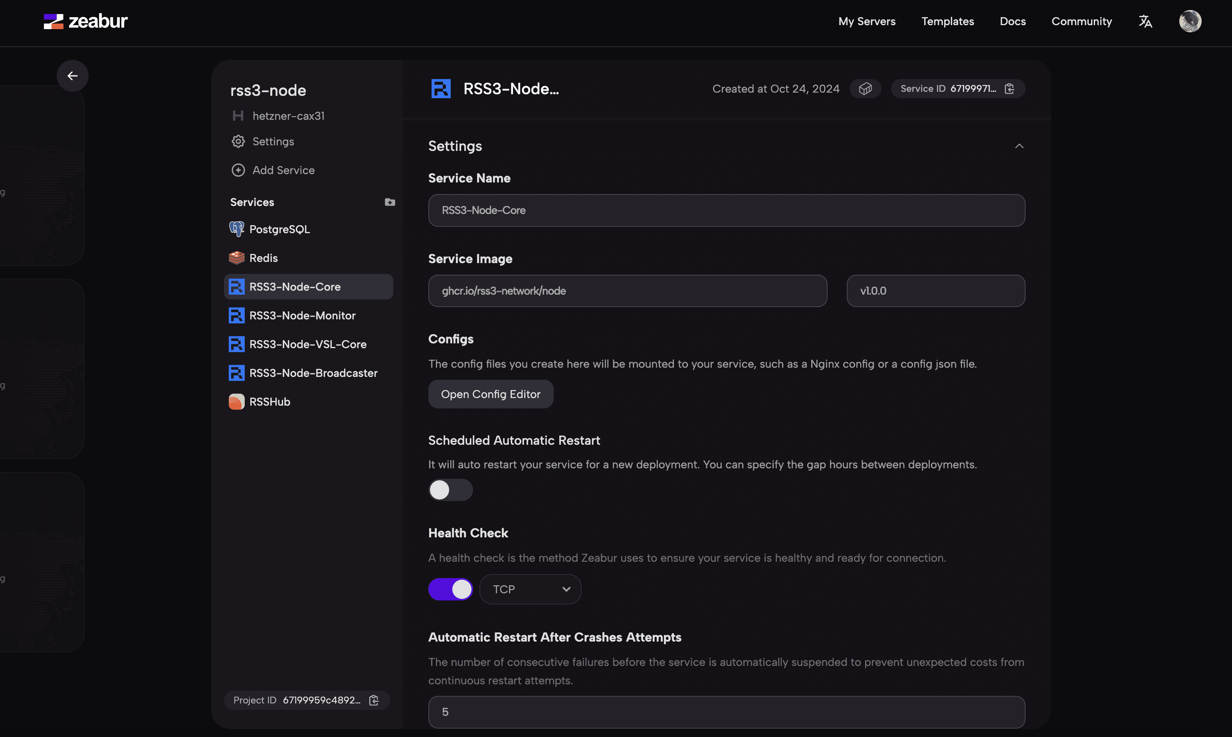Screen dimensions: 1232x737
Task: Click the Created at Oct 24, 2024 text
Action: point(776,89)
